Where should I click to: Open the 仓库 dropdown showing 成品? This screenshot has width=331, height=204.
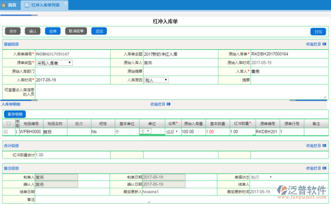click(x=172, y=132)
